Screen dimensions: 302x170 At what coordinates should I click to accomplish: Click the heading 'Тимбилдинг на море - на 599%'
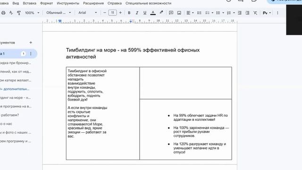[x=133, y=53]
